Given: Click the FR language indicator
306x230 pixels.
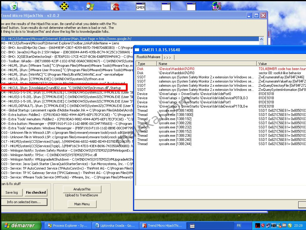Looking at the screenshot, I should coord(239,226).
